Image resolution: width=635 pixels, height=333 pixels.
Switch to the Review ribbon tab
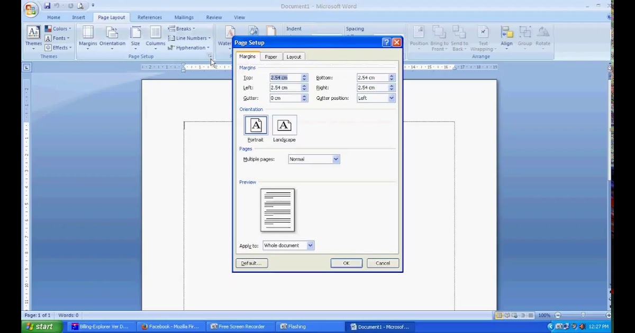(214, 17)
